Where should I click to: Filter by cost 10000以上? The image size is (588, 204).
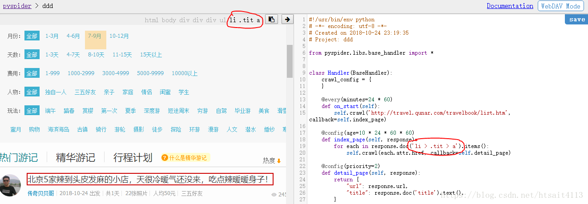coord(185,73)
